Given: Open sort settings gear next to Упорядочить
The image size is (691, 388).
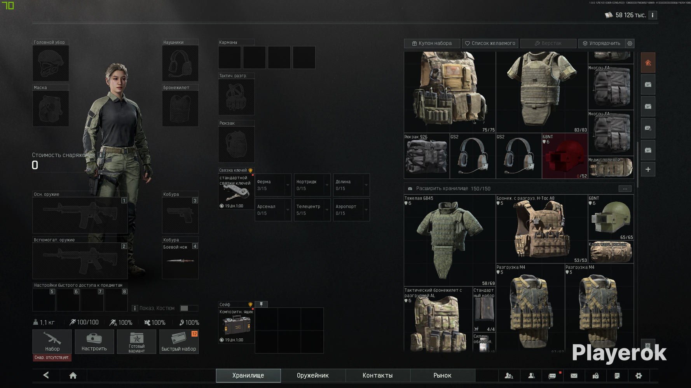Looking at the screenshot, I should pyautogui.click(x=630, y=43).
